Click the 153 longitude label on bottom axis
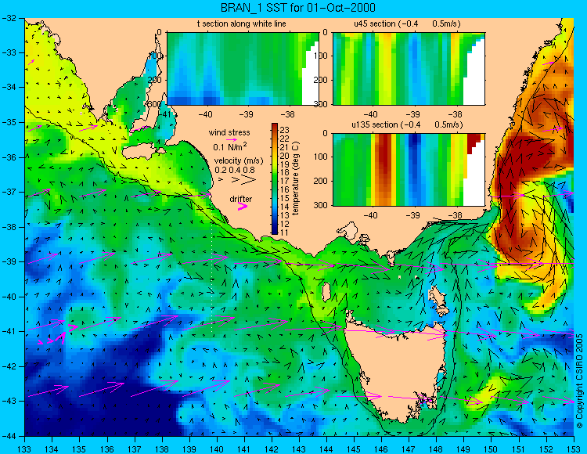This screenshot has width=587, height=454. pyautogui.click(x=574, y=449)
